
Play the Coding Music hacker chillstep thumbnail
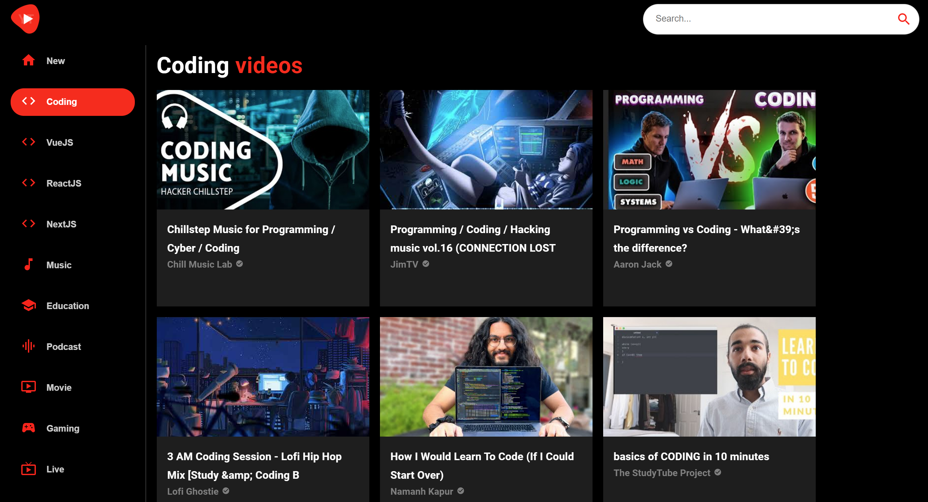(263, 149)
